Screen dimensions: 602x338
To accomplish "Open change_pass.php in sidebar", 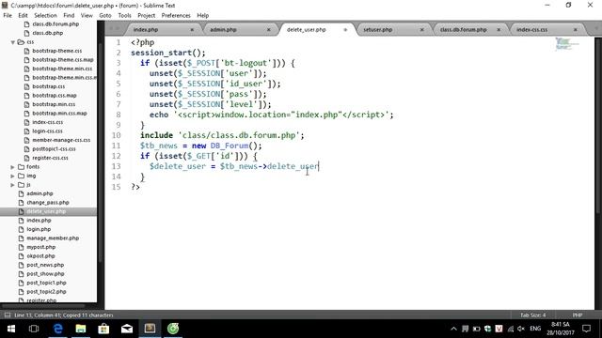I will (48, 203).
